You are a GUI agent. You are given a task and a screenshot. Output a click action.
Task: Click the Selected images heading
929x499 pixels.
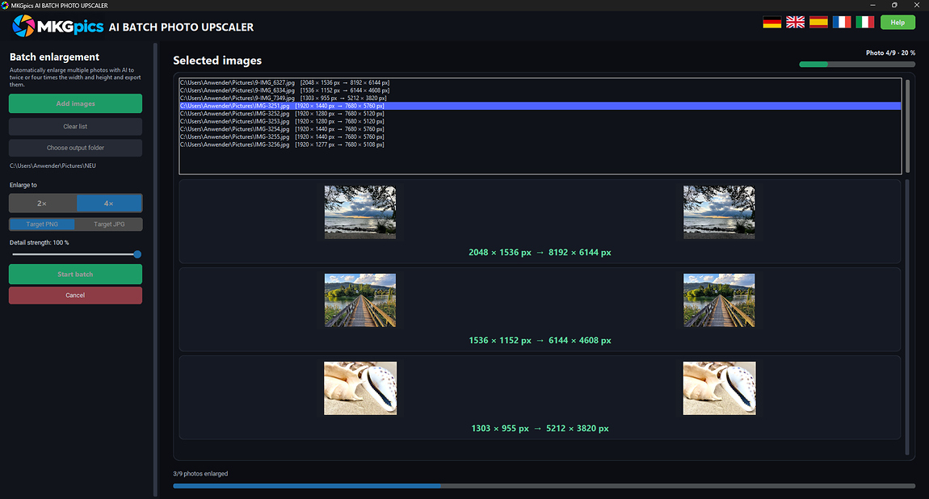[x=217, y=61]
